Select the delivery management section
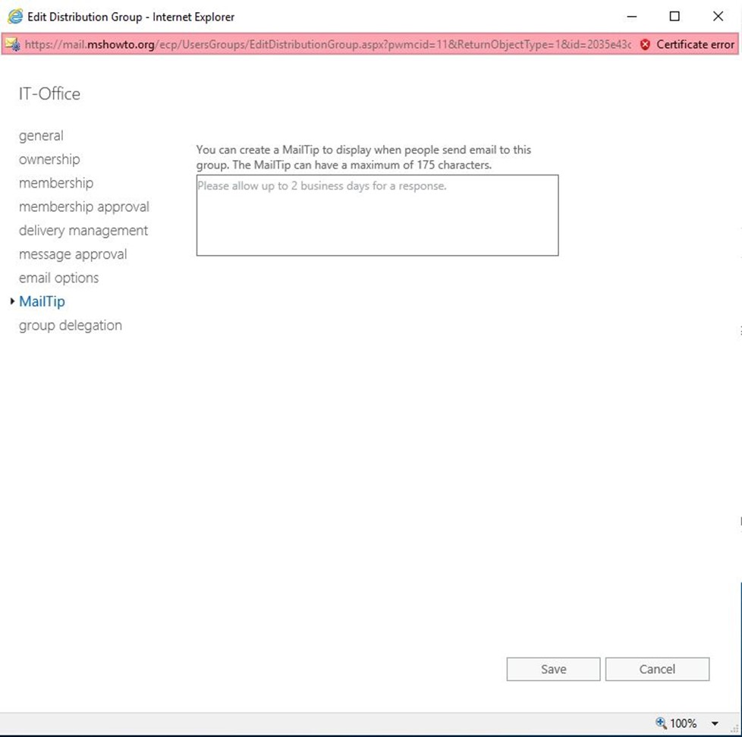 click(83, 231)
